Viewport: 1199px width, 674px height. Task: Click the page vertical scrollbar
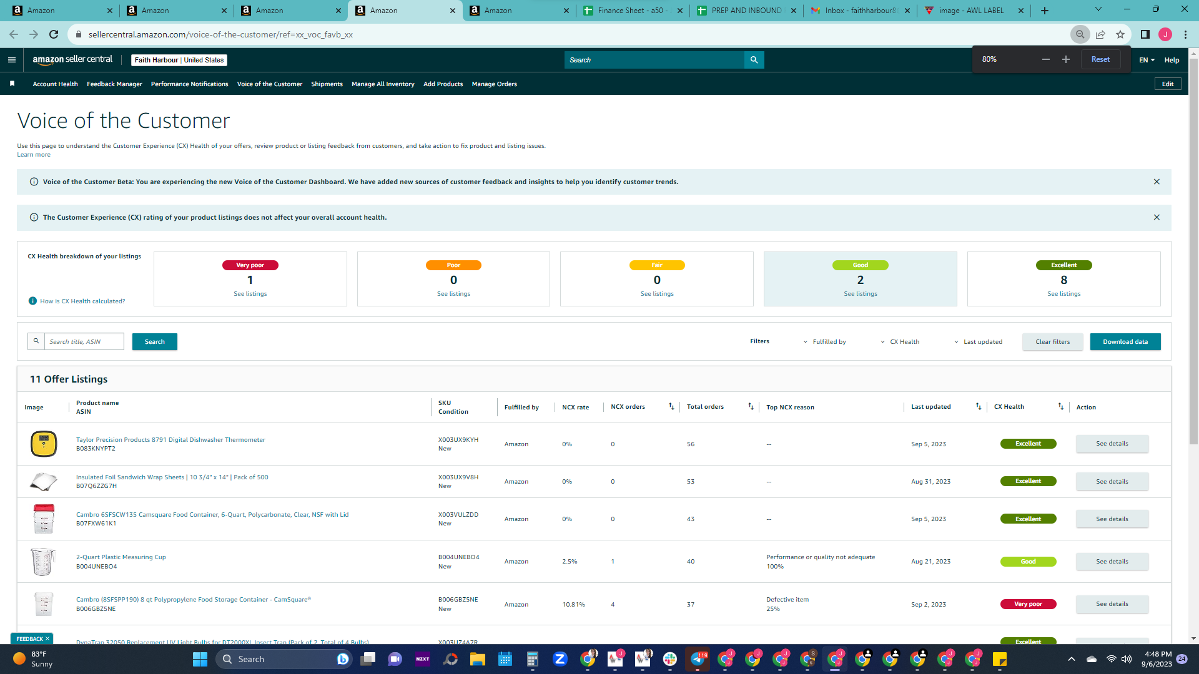tap(1193, 251)
